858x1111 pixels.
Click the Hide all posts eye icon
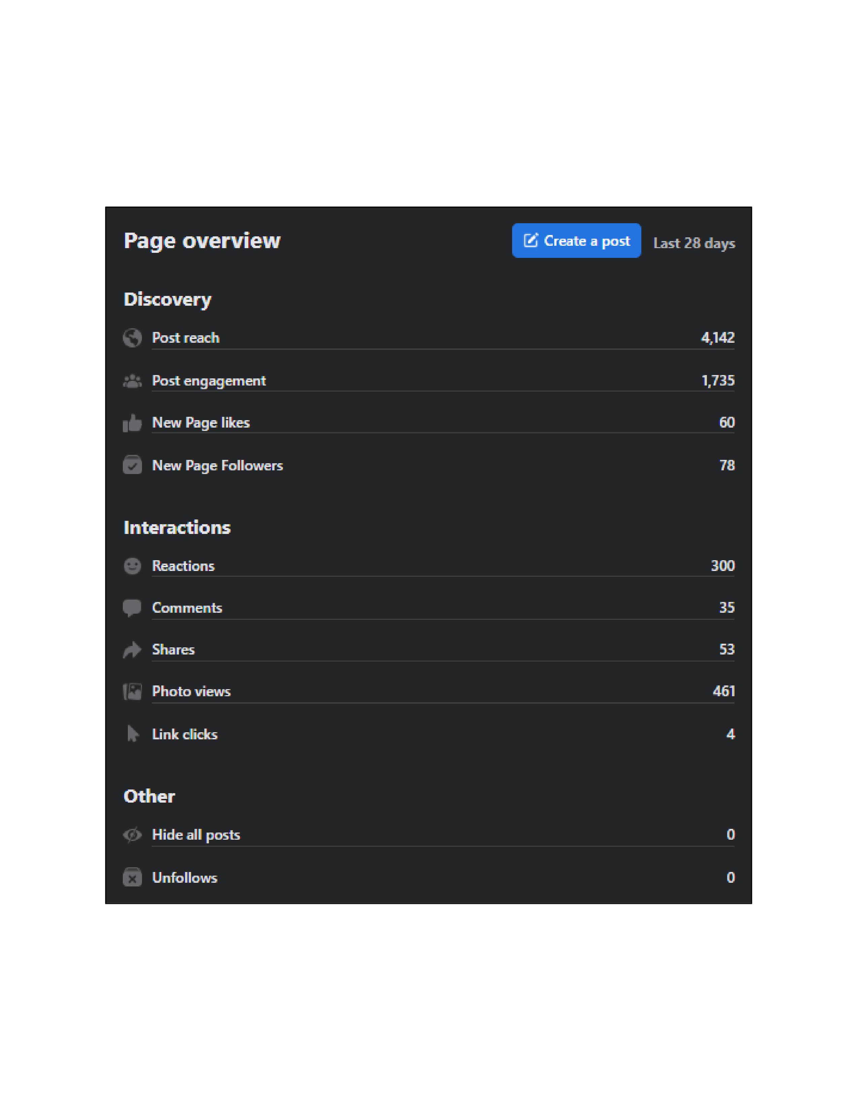click(132, 835)
